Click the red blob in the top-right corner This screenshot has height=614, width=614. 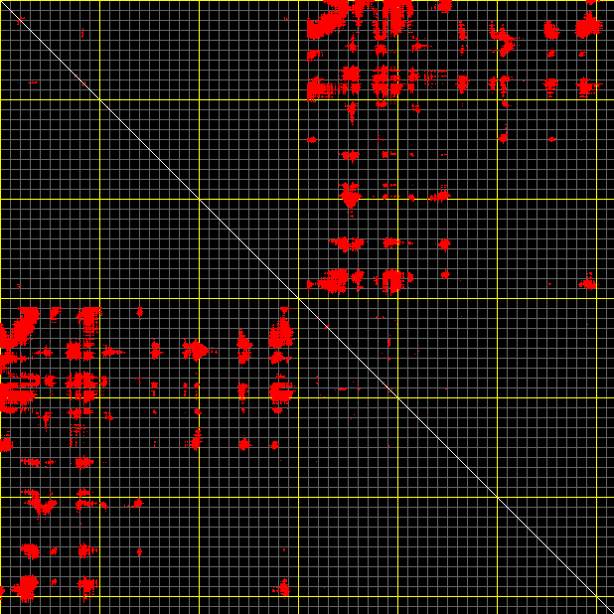[x=587, y=26]
